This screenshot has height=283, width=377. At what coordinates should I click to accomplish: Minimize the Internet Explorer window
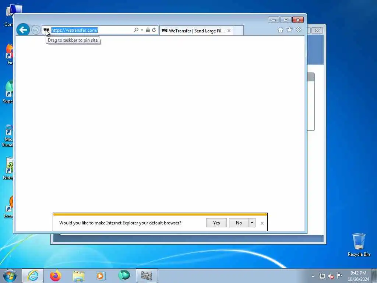pyautogui.click(x=274, y=20)
